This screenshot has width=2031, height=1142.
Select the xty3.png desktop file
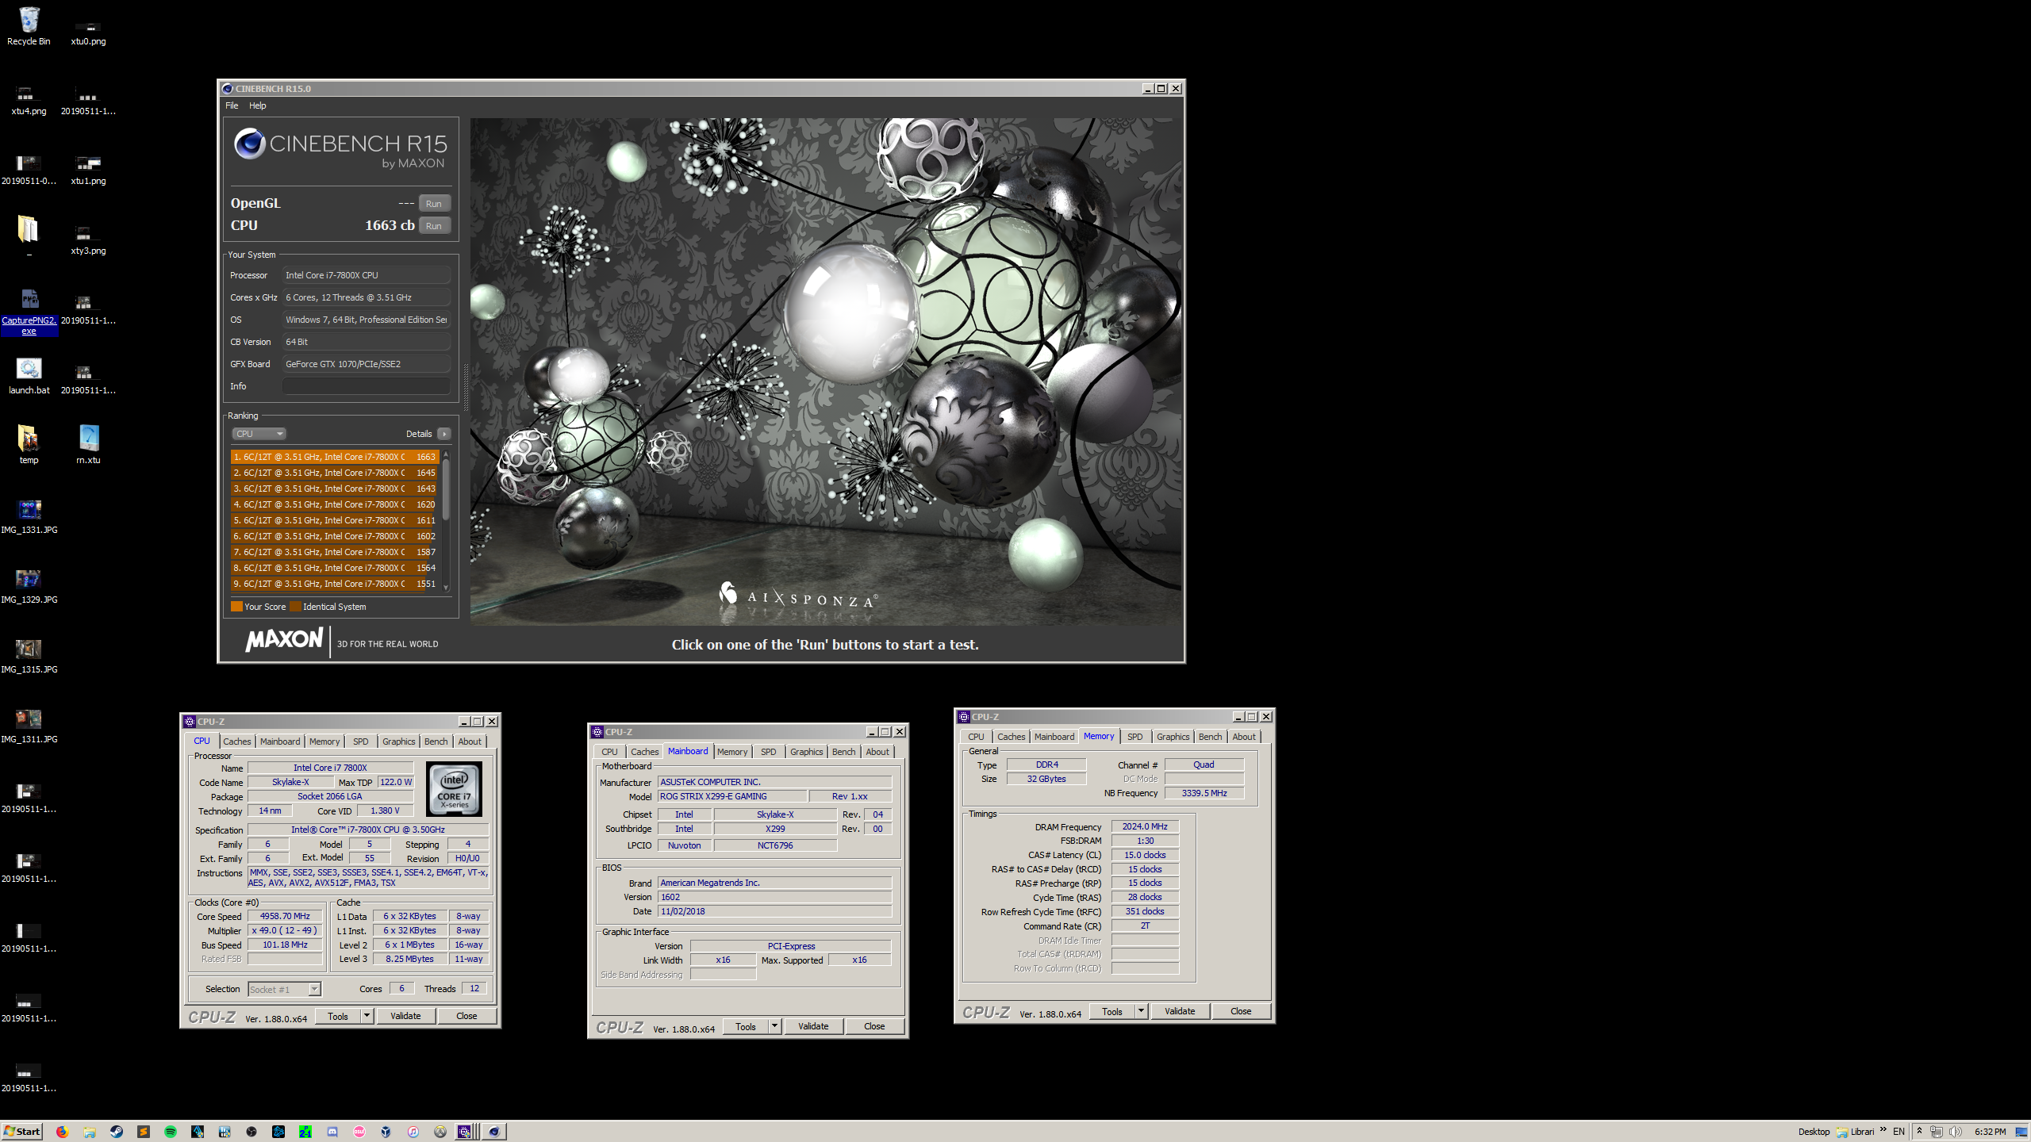(x=88, y=240)
